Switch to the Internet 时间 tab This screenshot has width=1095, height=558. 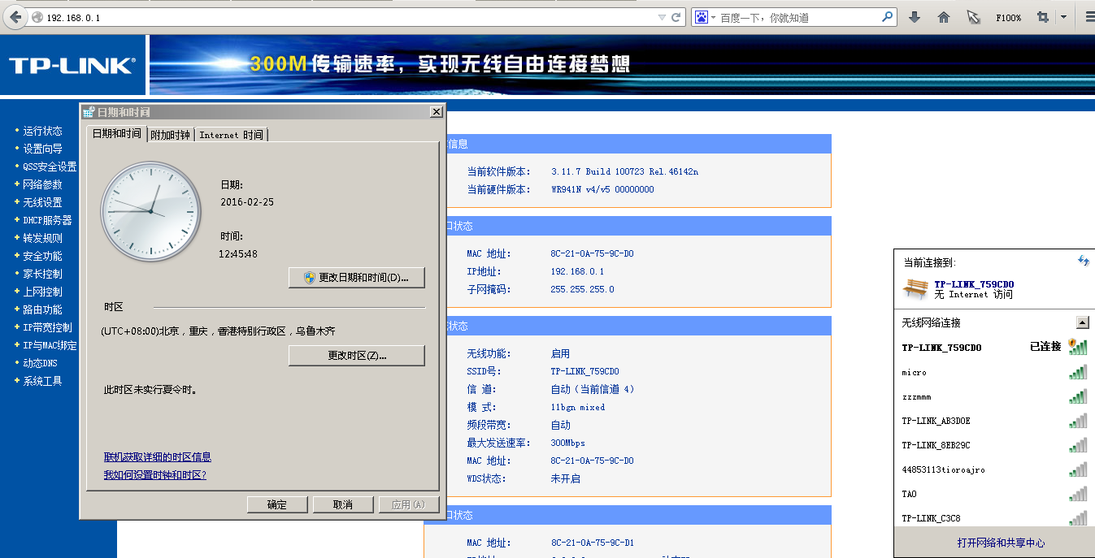coord(231,135)
